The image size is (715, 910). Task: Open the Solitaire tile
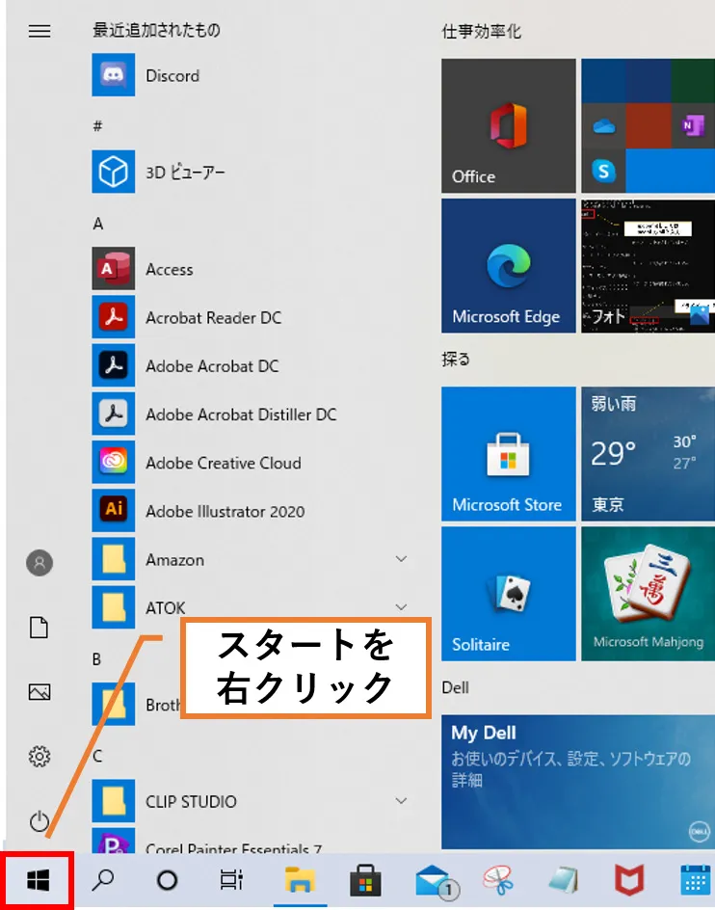point(509,594)
